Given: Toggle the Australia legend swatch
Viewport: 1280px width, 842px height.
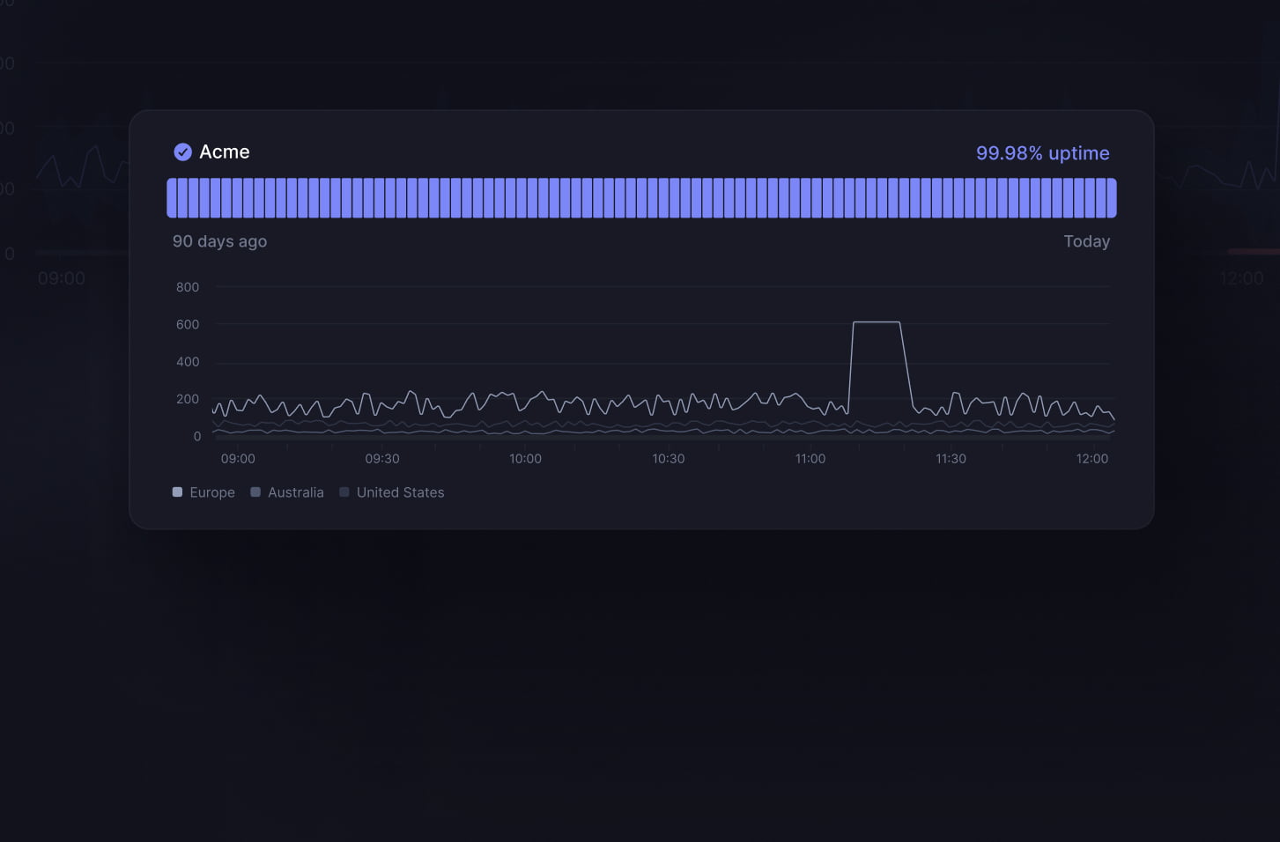Looking at the screenshot, I should (255, 492).
